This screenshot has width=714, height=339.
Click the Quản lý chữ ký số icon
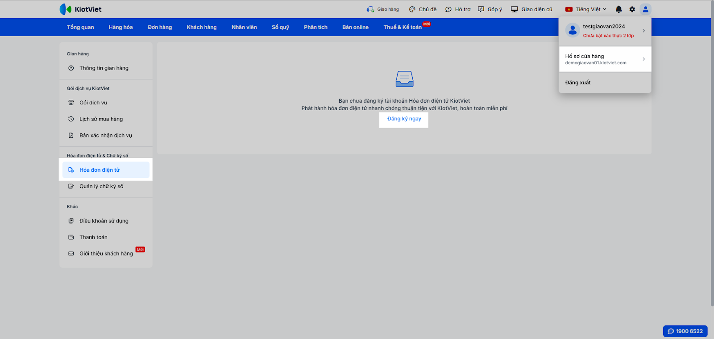[71, 186]
